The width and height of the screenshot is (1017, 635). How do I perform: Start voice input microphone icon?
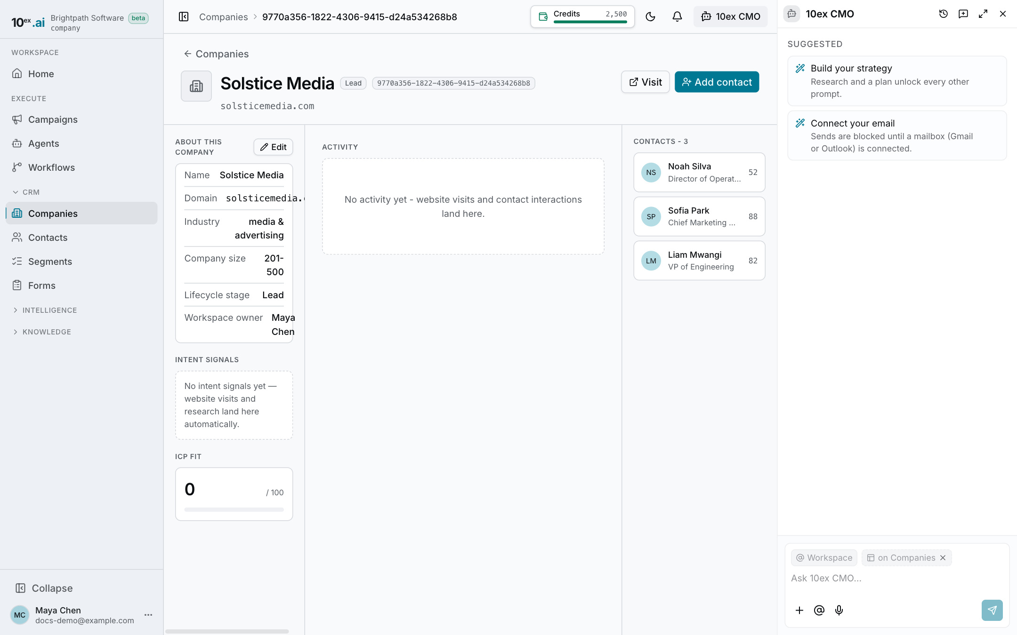coord(839,611)
